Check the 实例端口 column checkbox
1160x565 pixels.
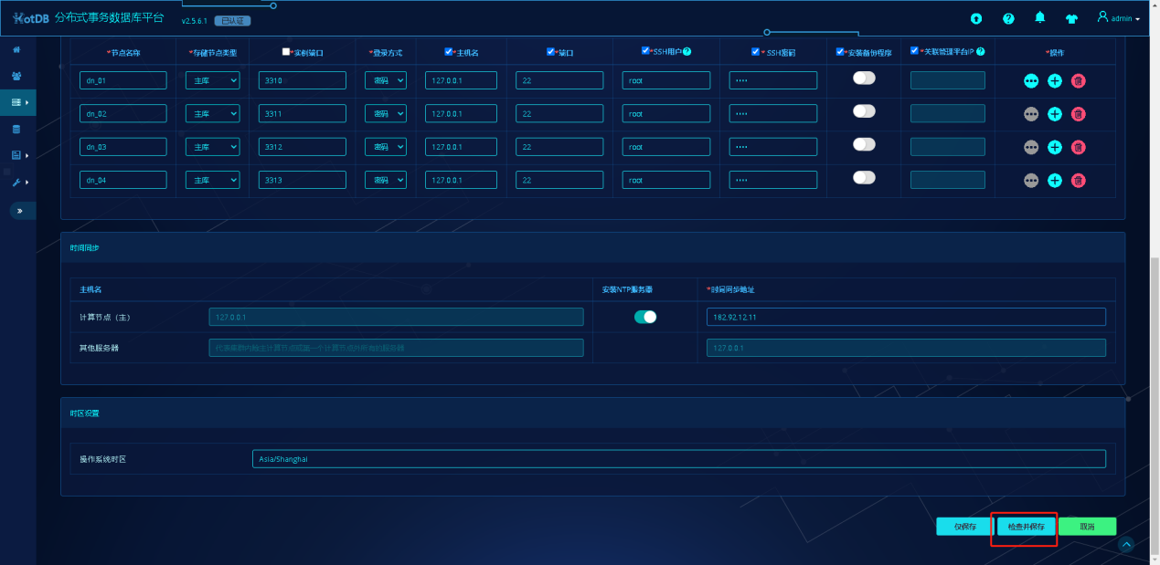286,52
